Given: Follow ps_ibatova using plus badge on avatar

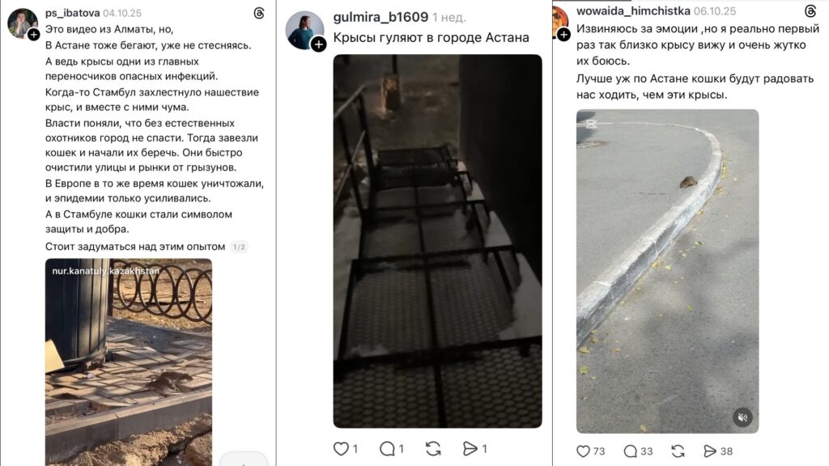Looking at the screenshot, I should 33,35.
